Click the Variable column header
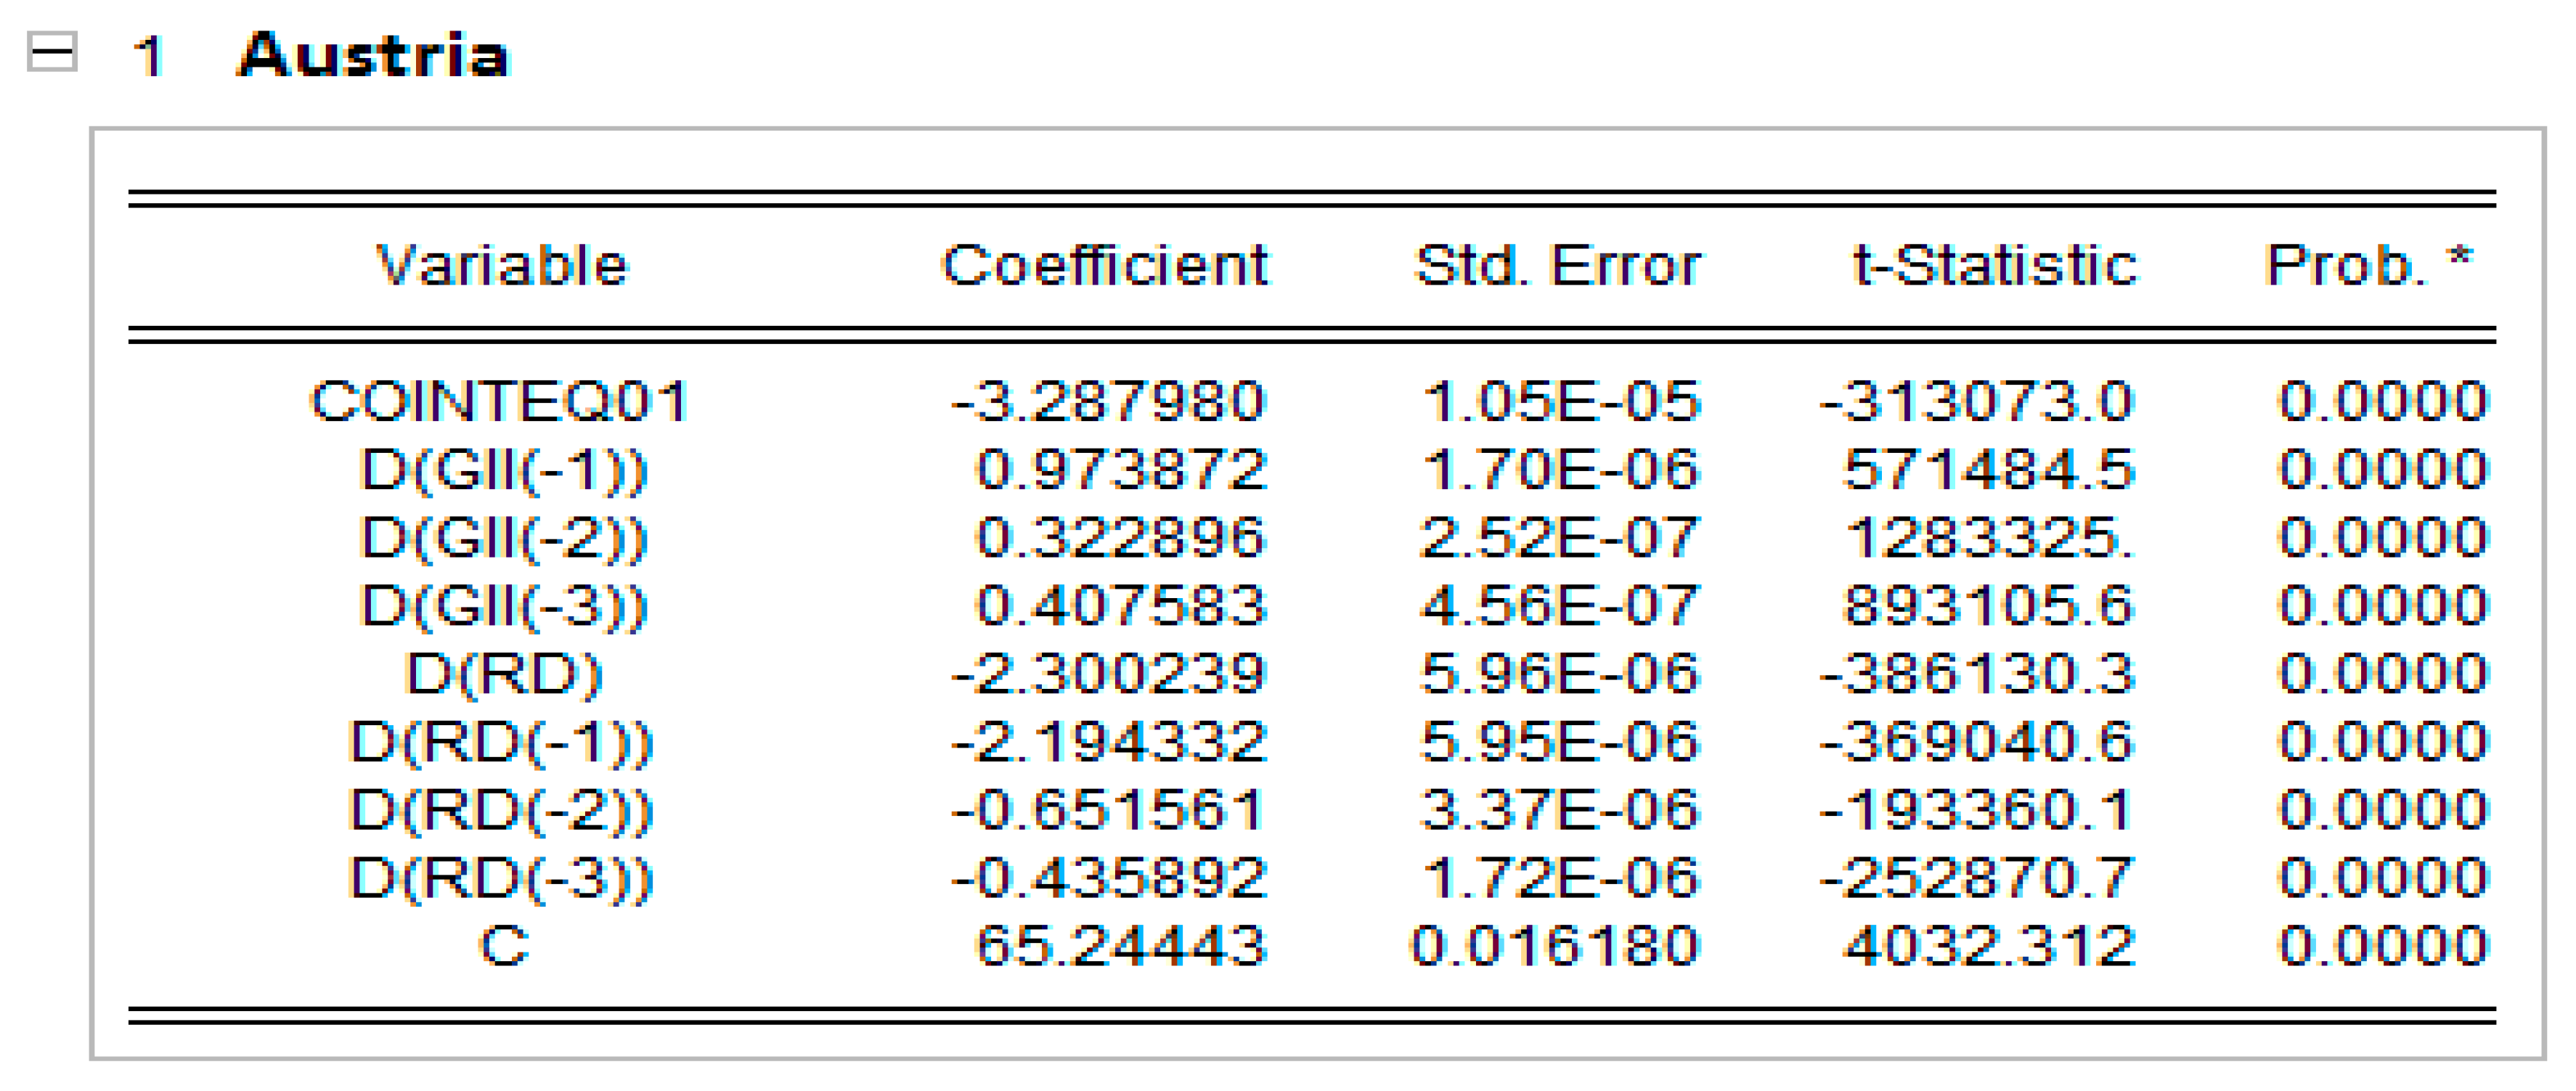 click(501, 266)
